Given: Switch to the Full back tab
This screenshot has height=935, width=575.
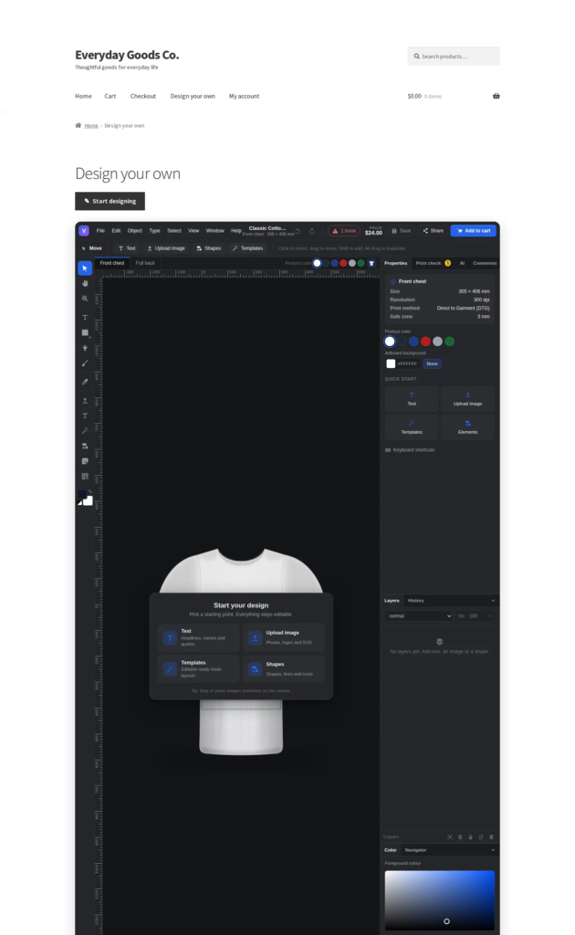Looking at the screenshot, I should (x=145, y=263).
